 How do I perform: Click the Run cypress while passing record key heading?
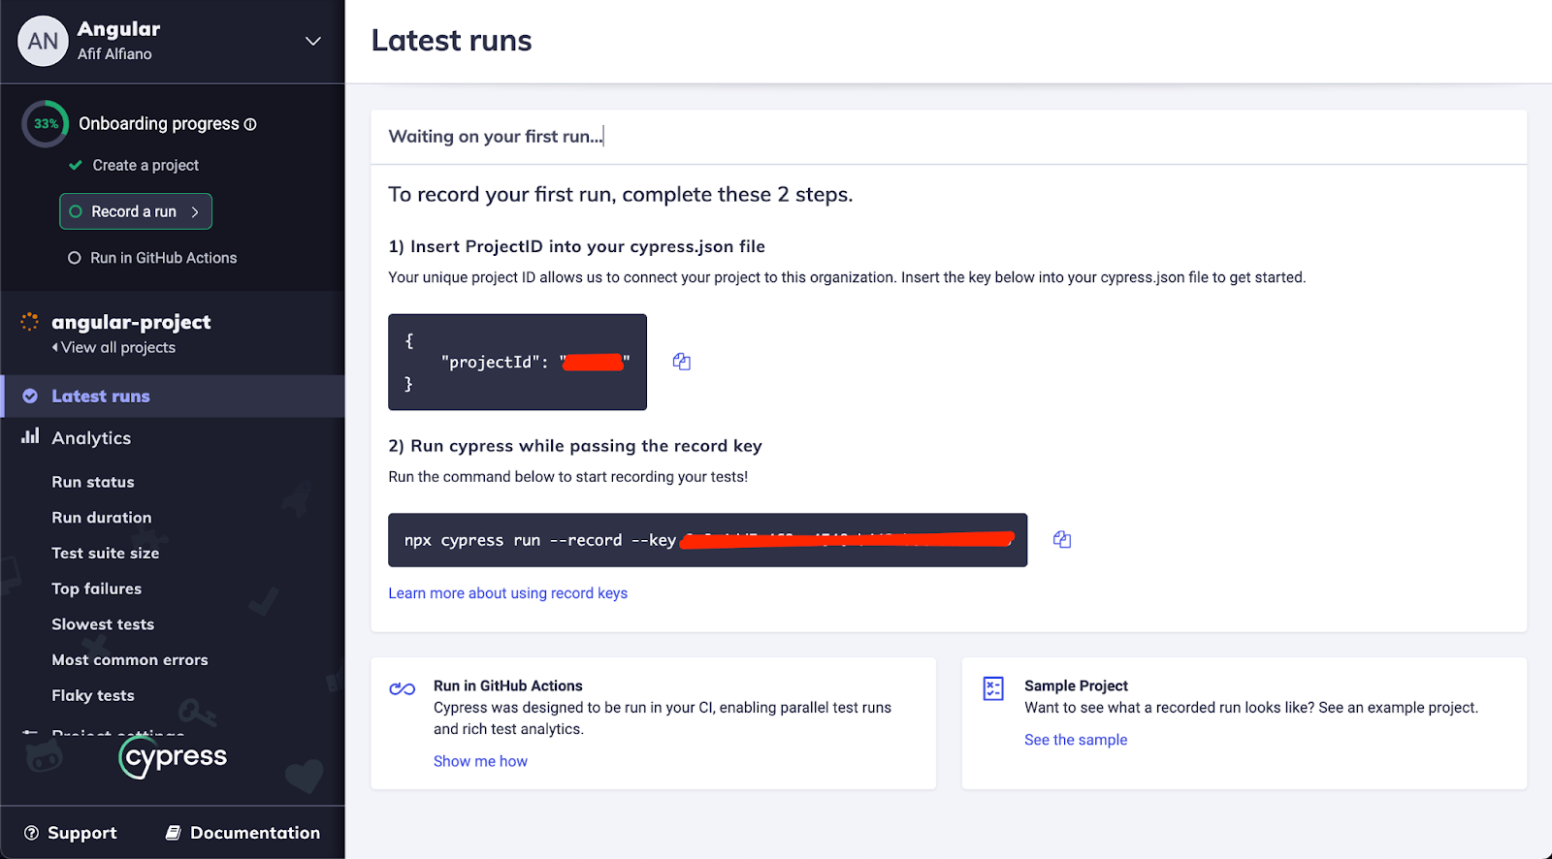coord(575,446)
